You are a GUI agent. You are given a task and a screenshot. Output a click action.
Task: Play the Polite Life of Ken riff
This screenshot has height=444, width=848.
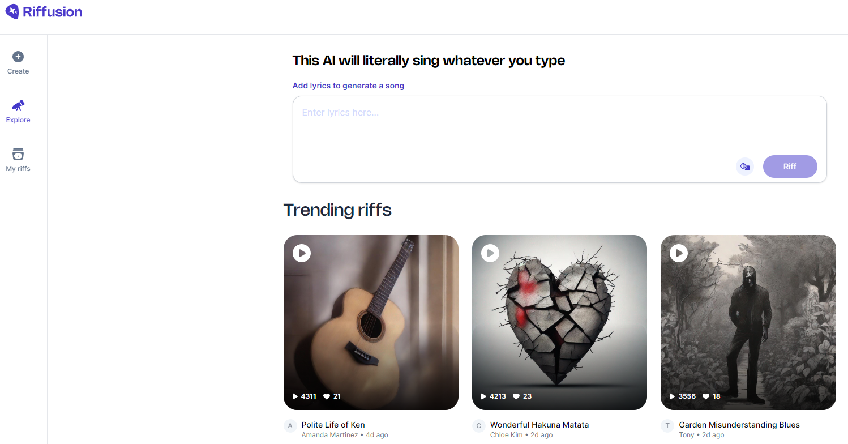(302, 253)
